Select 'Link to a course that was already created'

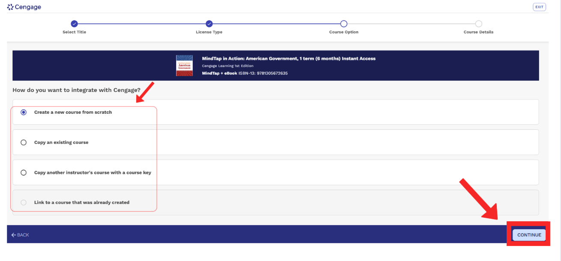[x=24, y=202]
